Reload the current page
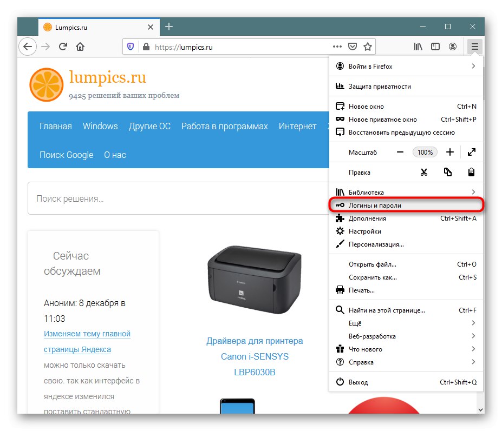The image size is (502, 431). [63, 47]
